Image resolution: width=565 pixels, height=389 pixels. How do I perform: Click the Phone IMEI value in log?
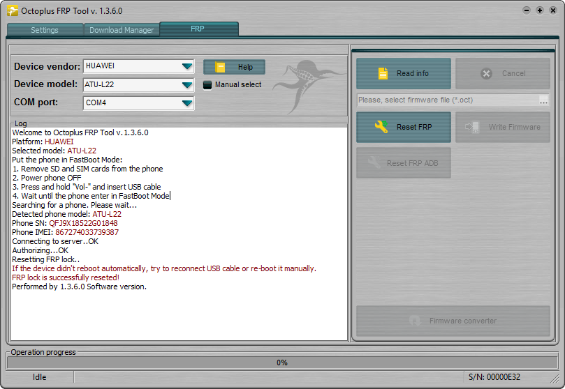coord(87,232)
